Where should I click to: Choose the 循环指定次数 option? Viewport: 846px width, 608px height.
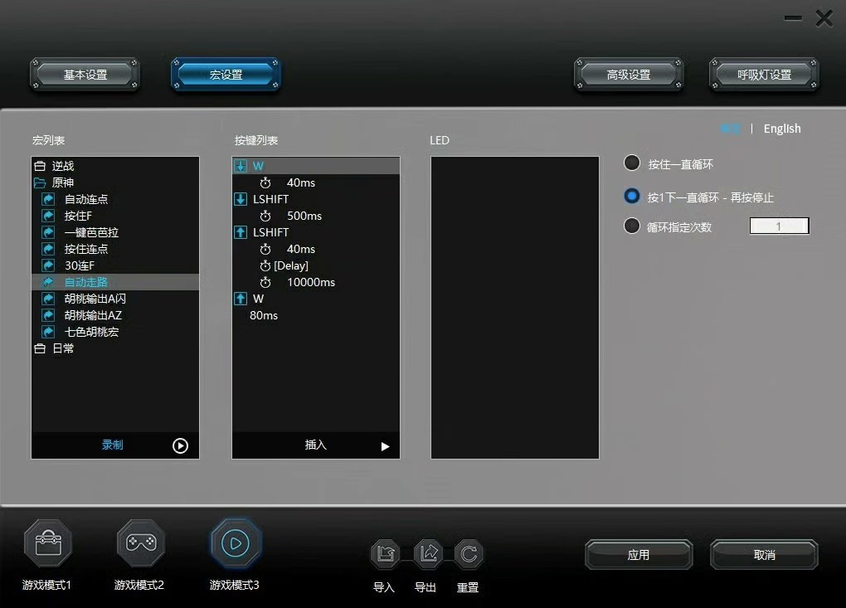point(631,225)
